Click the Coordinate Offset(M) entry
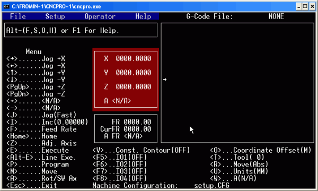 [x=261, y=150]
